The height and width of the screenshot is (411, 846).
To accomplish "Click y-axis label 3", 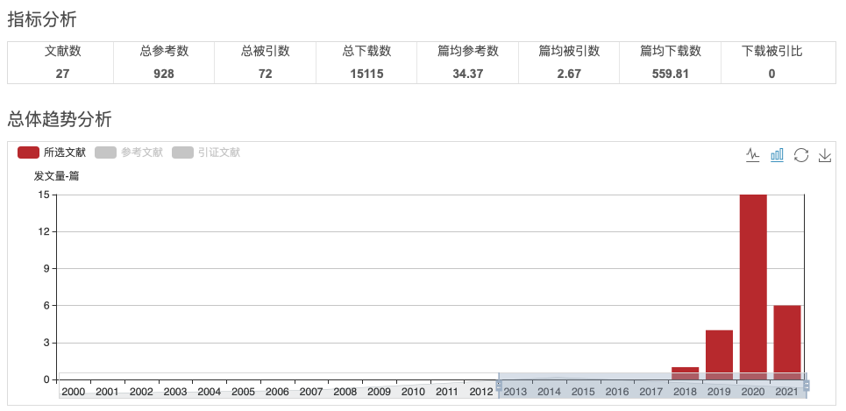I will [x=46, y=343].
